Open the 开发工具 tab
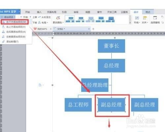Viewport: 165px width, 132px height. tap(112, 12)
